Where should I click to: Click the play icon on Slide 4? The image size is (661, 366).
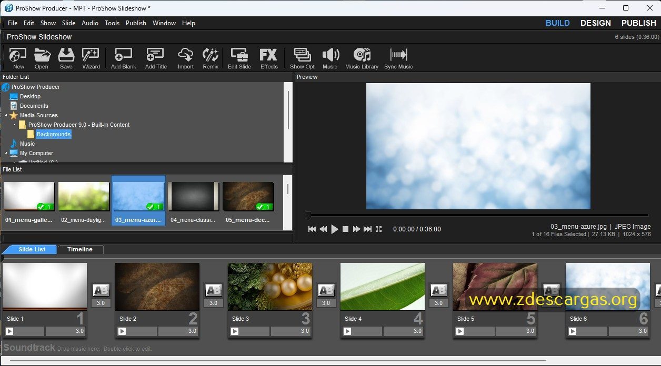[x=347, y=331]
